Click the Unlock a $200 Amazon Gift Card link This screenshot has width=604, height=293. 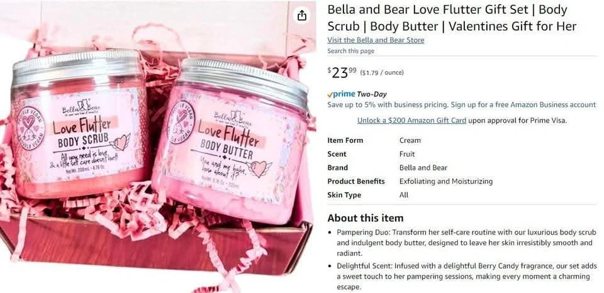point(411,121)
